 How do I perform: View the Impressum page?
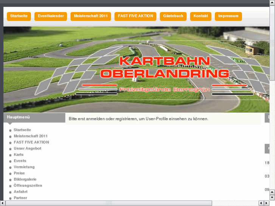coord(228,16)
